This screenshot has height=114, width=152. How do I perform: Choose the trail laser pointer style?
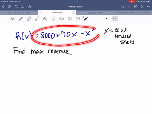point(115,19)
